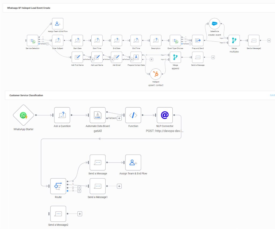This screenshot has width=275, height=229.
Task: Open the Route node
Action: point(58,186)
